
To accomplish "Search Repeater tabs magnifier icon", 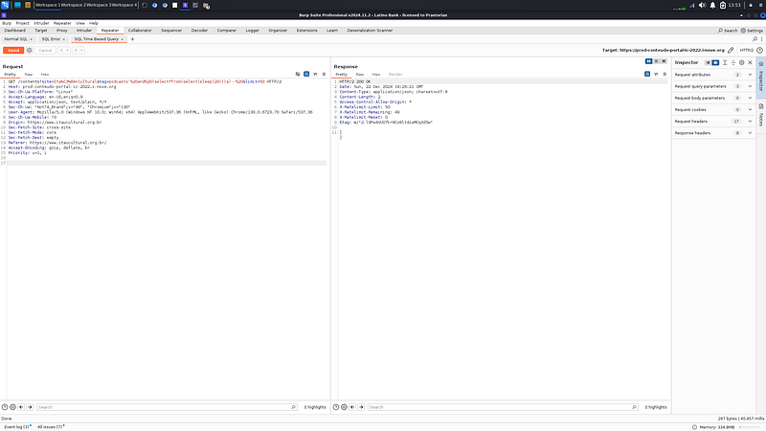I will pyautogui.click(x=755, y=39).
